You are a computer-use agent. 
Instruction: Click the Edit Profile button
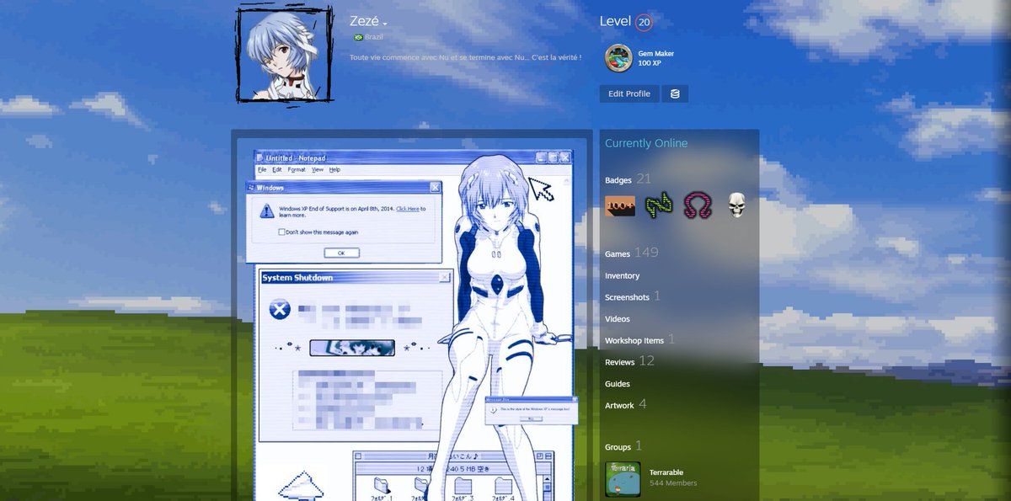tap(629, 93)
